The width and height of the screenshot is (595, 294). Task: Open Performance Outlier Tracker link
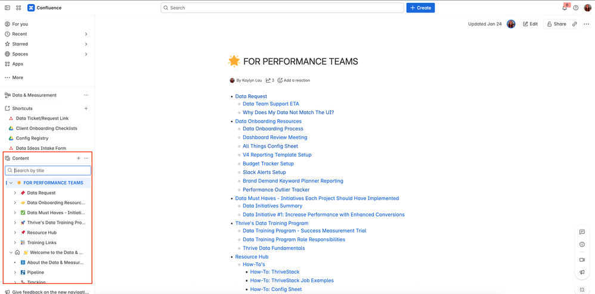pos(276,190)
